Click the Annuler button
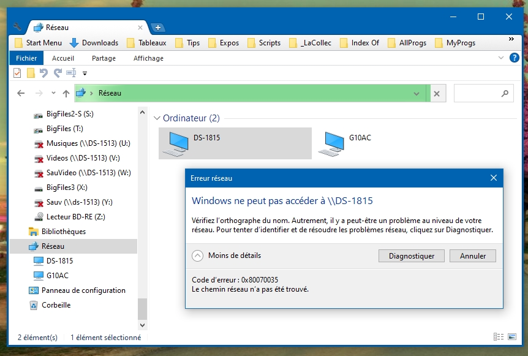The width and height of the screenshot is (528, 356). [473, 256]
